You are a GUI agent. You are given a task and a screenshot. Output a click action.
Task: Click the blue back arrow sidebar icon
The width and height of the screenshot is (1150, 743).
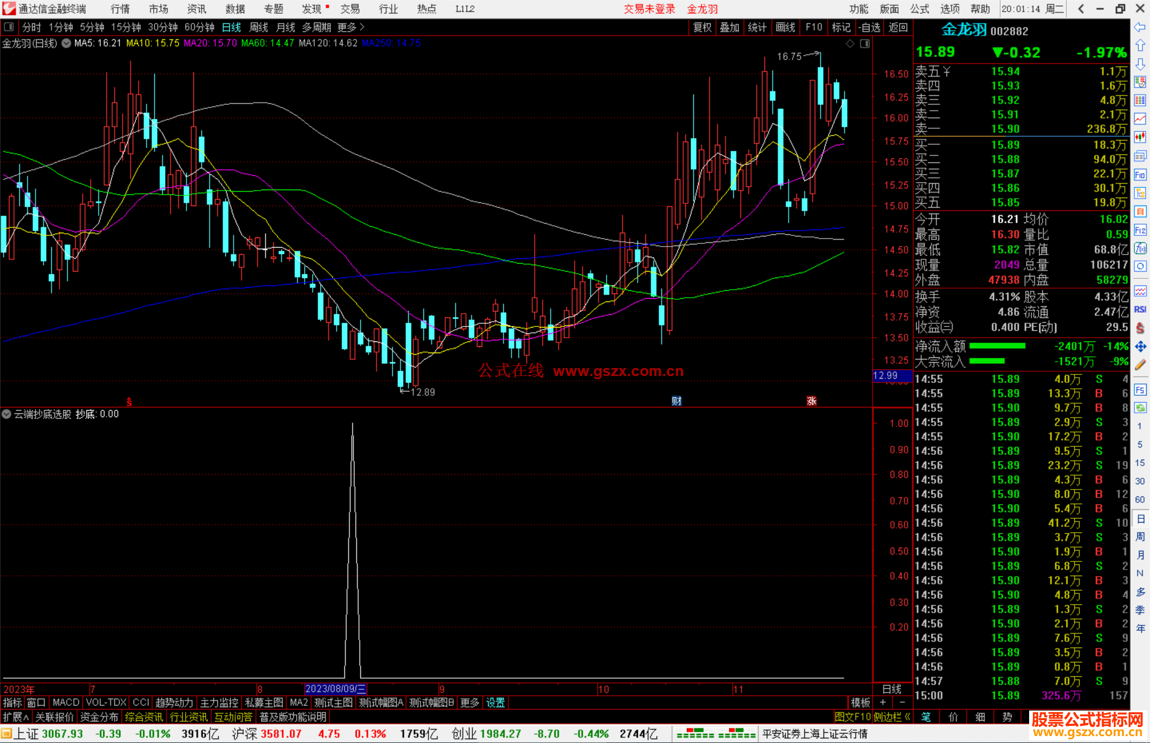[x=1140, y=27]
